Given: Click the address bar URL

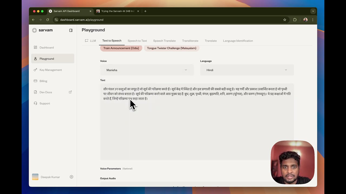Looking at the screenshot, I should click(82, 20).
